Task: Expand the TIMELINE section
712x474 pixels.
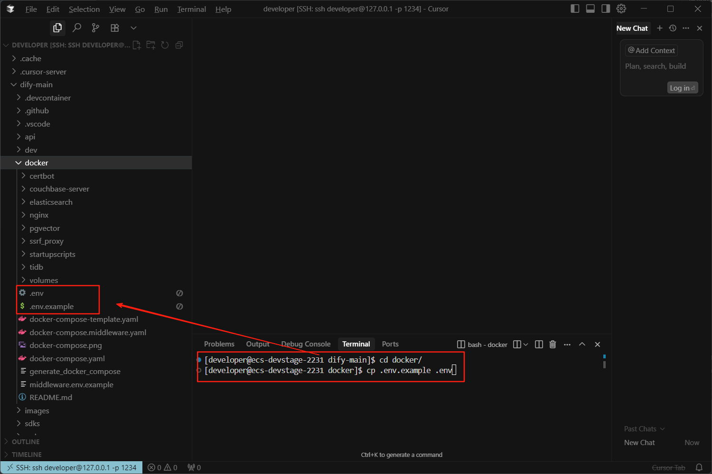Action: point(96,455)
